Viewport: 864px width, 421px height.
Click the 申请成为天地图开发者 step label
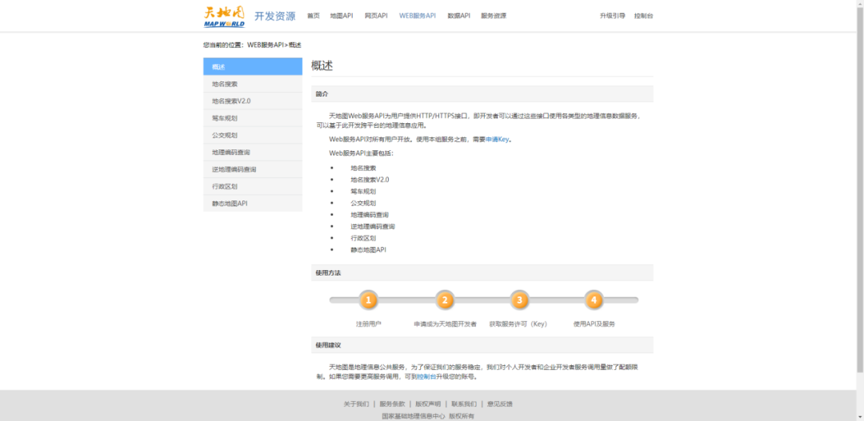(445, 324)
